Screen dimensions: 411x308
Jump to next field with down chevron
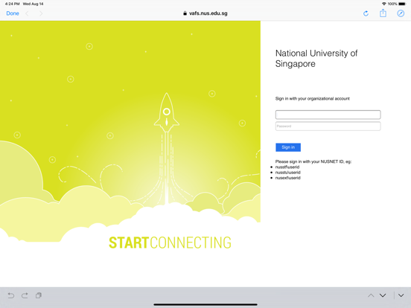coord(383,295)
